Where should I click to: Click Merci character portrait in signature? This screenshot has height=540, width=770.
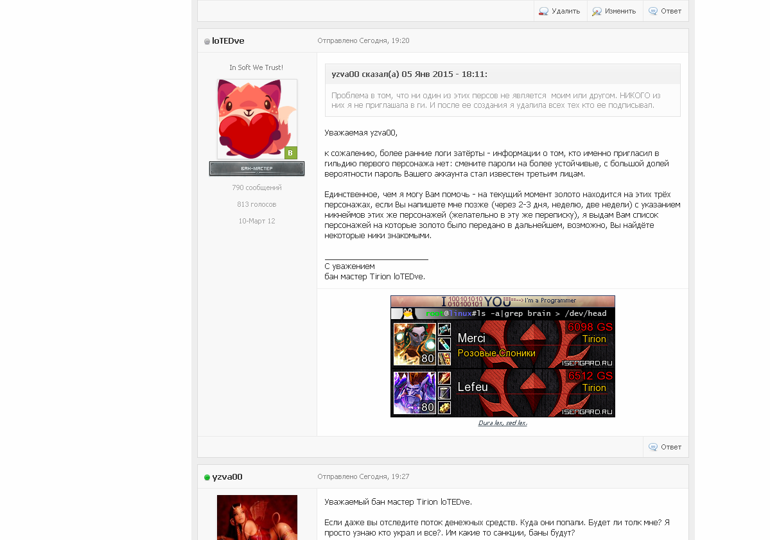click(415, 344)
